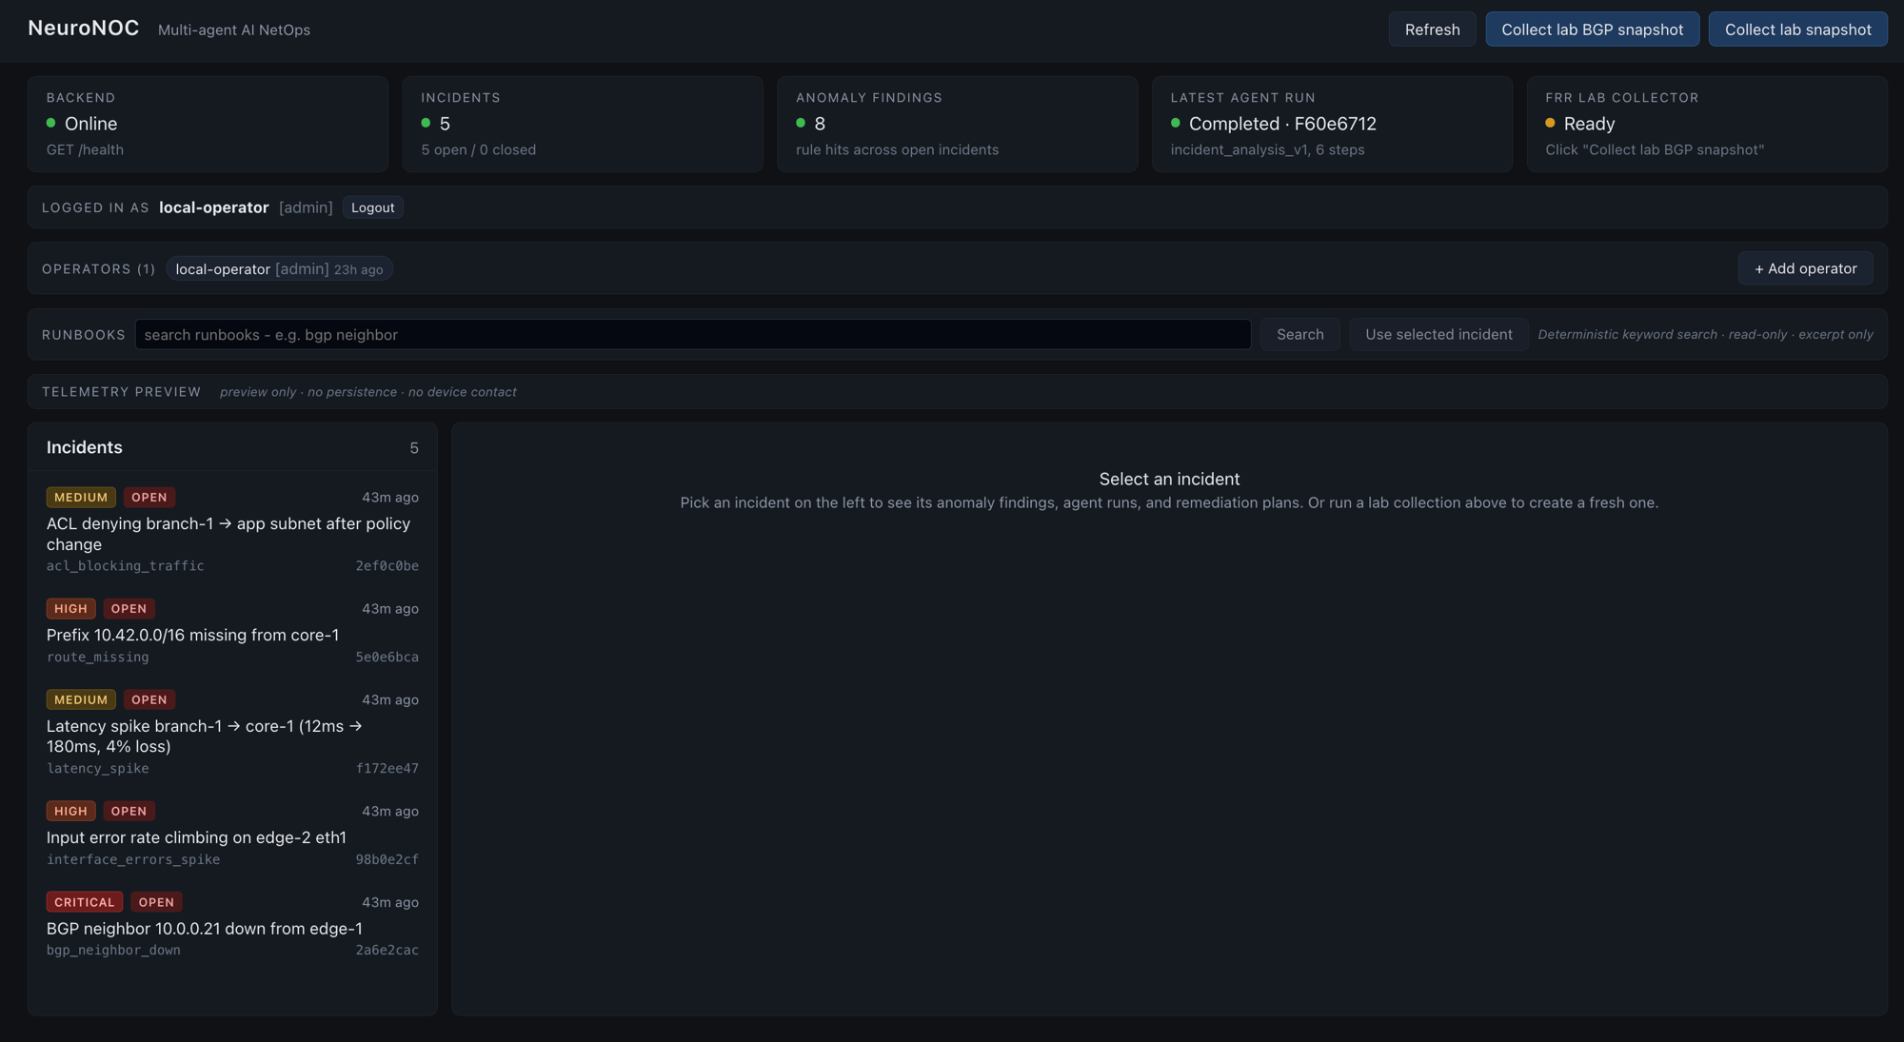Viewport: 1904px width, 1042px height.
Task: Click 5 open / 0 closed text
Action: coord(479,149)
